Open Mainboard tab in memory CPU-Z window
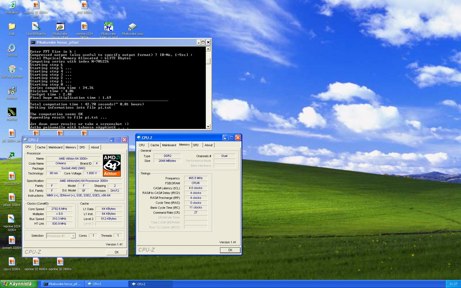 coord(169,145)
